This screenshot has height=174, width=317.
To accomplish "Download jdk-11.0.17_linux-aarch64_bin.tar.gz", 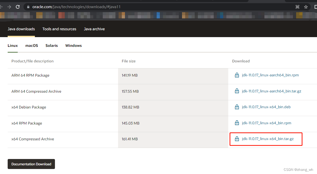I will pos(272,91).
